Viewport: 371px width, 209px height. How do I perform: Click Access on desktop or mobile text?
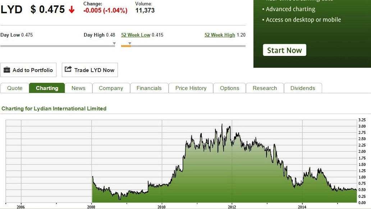click(303, 20)
